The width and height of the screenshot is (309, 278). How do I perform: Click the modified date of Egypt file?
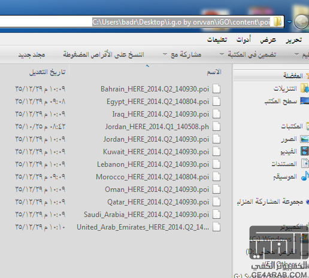pos(40,102)
